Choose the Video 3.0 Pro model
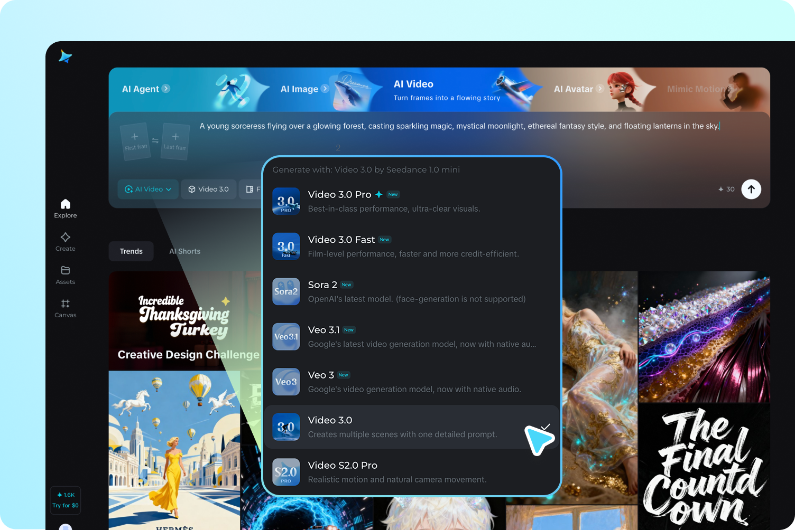The height and width of the screenshot is (530, 795). click(x=411, y=201)
